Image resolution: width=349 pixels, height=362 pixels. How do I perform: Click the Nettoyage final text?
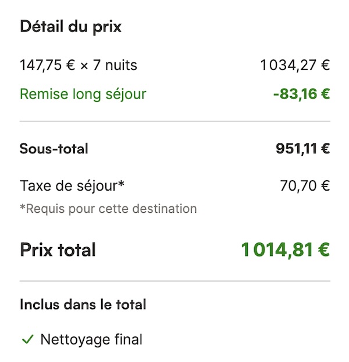coord(91,340)
